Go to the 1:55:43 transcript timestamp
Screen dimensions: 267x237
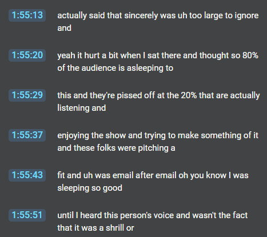[x=27, y=175]
